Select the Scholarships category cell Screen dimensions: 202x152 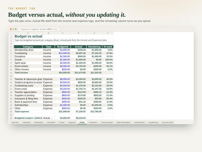(x=28, y=105)
